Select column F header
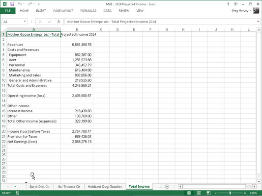The image size is (262, 196). click(x=150, y=29)
